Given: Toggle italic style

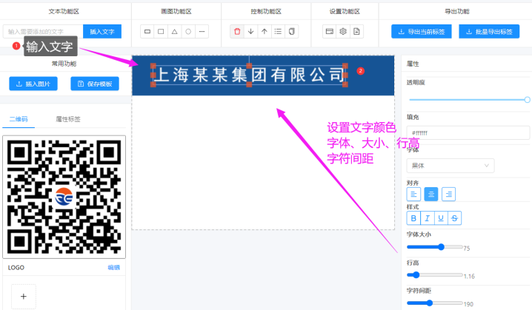Looking at the screenshot, I should [x=428, y=218].
